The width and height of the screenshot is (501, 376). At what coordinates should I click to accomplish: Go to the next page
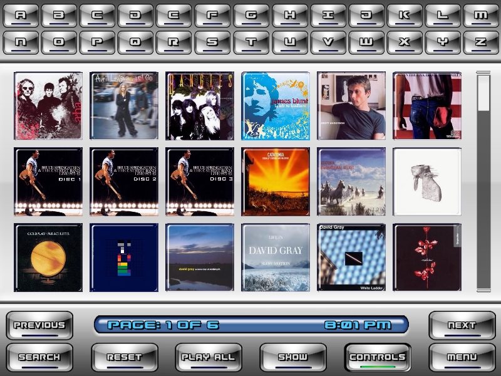pos(462,325)
